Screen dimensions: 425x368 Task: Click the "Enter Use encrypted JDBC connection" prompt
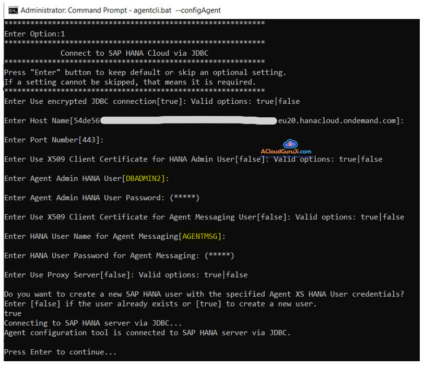click(x=151, y=101)
